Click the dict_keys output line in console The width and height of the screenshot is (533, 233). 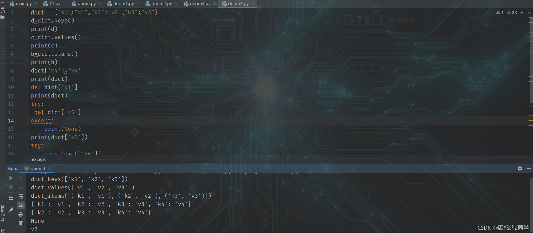click(79, 179)
